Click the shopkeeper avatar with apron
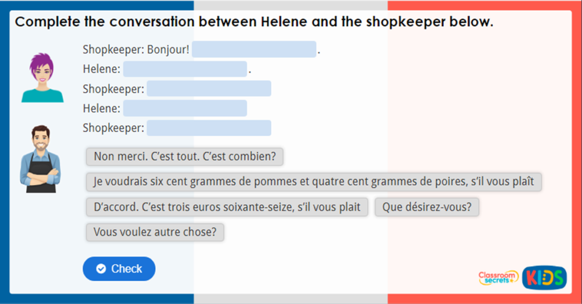Screen dimensions: 582x304 coord(40,159)
